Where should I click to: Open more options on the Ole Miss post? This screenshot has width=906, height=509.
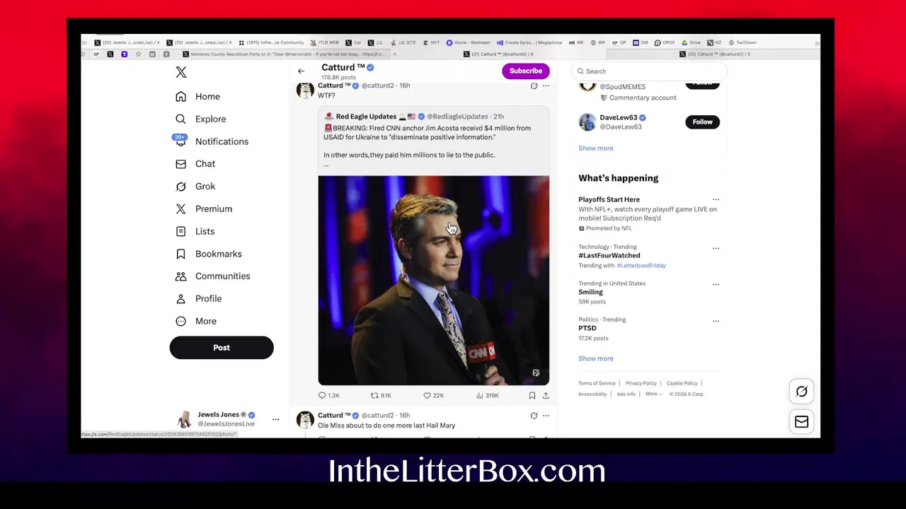tap(546, 416)
